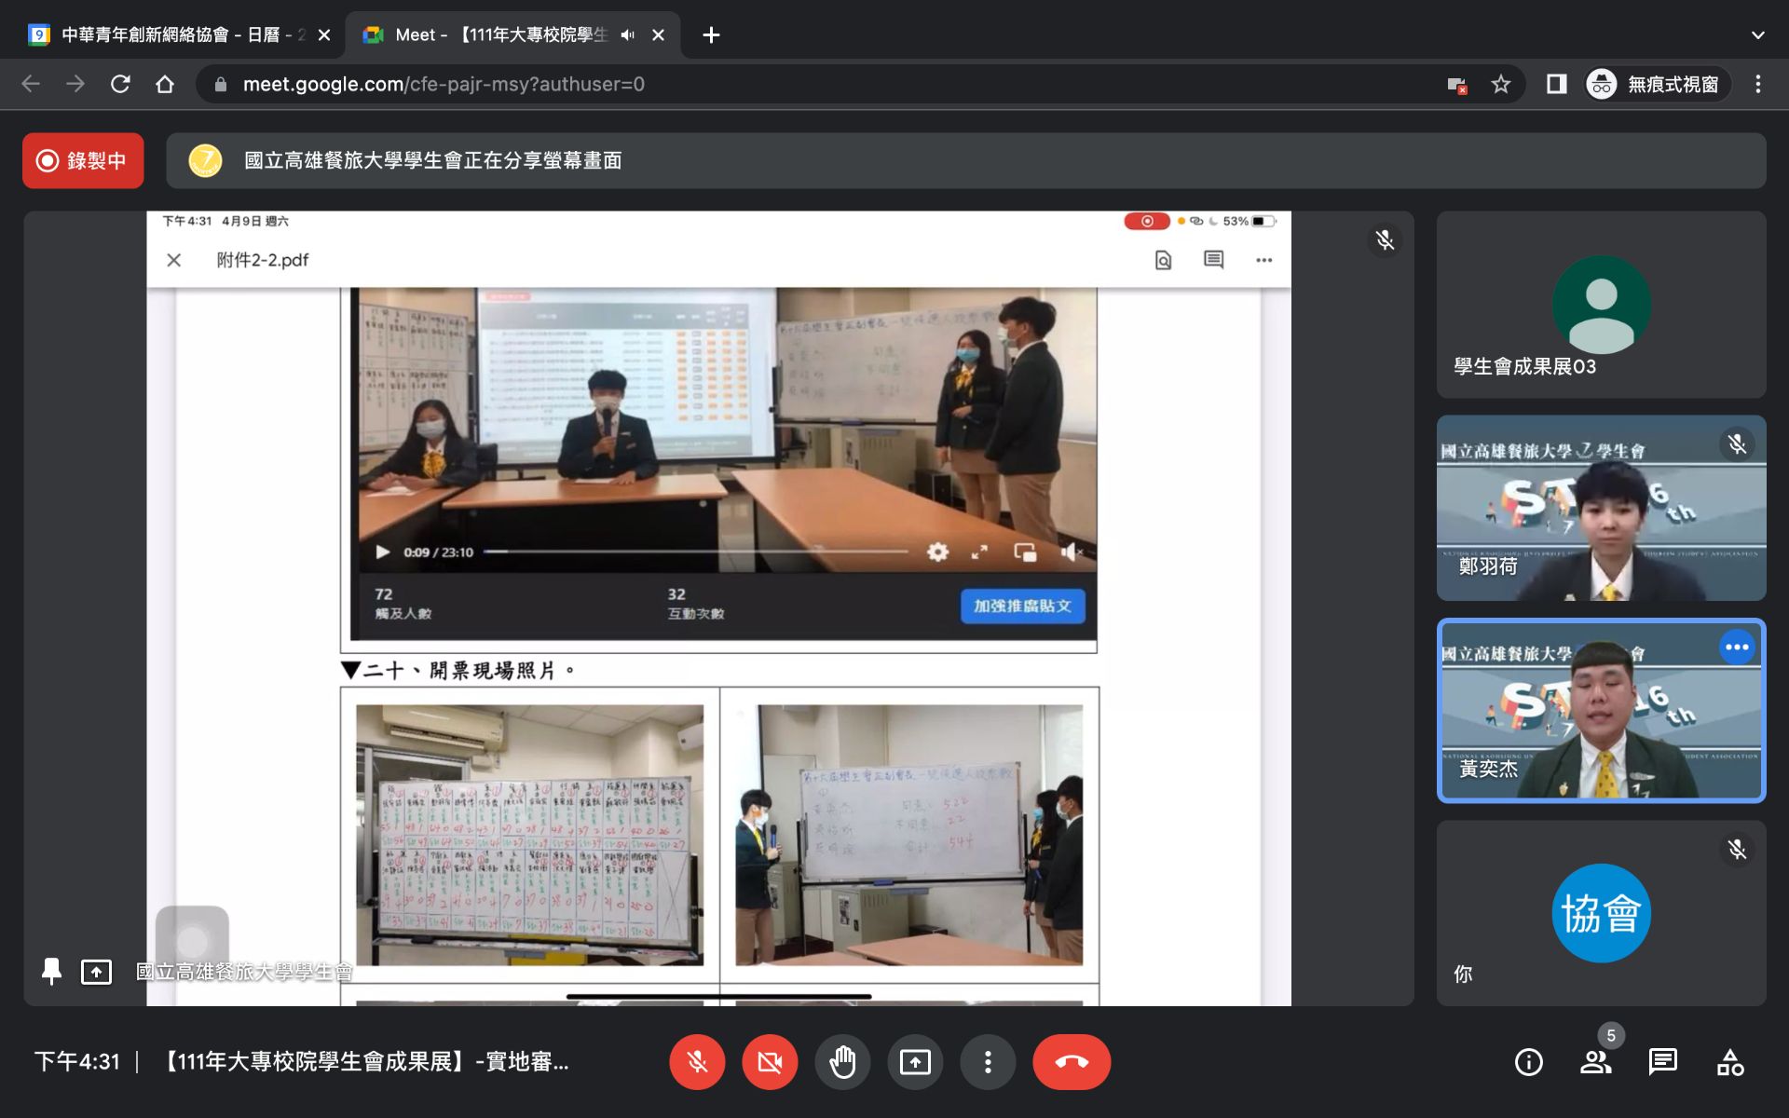1789x1118 pixels.
Task: Show the participants list panel
Action: (x=1595, y=1062)
